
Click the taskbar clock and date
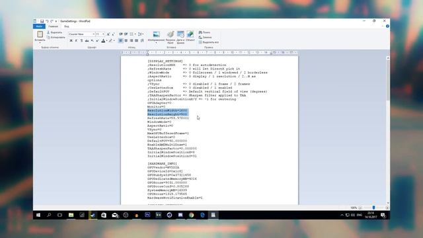coord(371,215)
